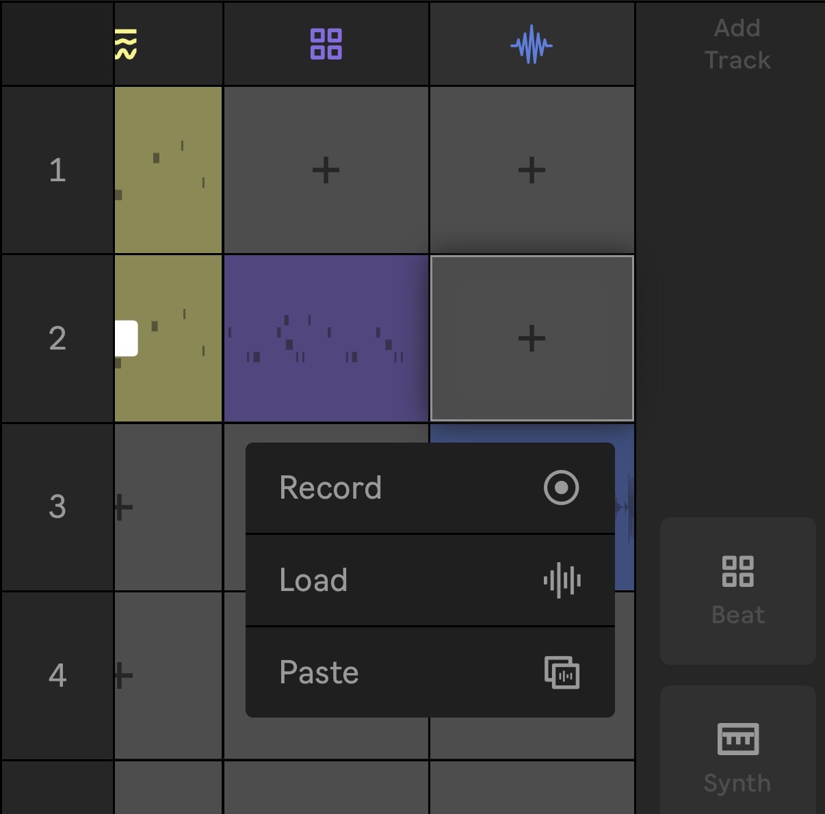The image size is (825, 814).
Task: Select the purple beat clip in scene 2
Action: (x=326, y=339)
